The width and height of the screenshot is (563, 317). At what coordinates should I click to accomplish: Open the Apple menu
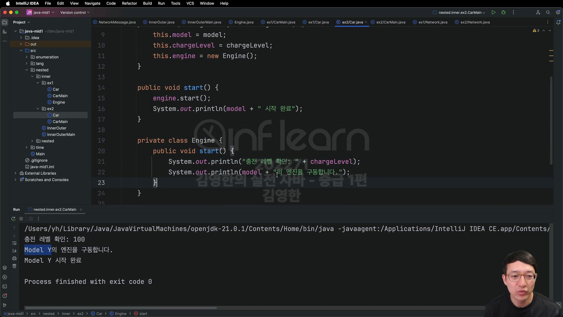(8, 4)
